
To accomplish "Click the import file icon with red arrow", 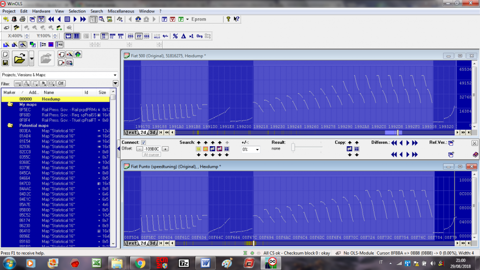I will point(61,54).
